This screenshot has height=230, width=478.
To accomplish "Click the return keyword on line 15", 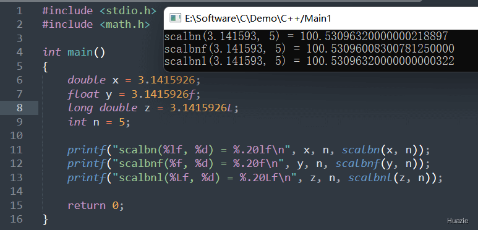I will coord(87,206).
